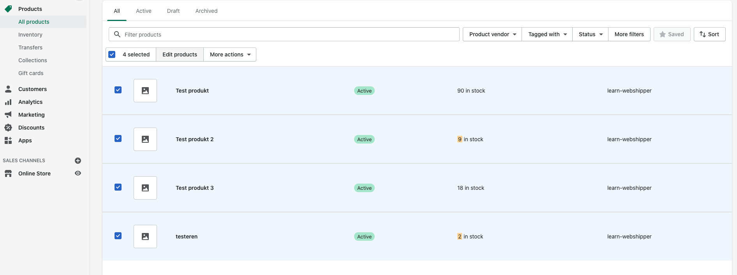
Task: Click the Customers person icon in sidebar
Action: coord(8,89)
